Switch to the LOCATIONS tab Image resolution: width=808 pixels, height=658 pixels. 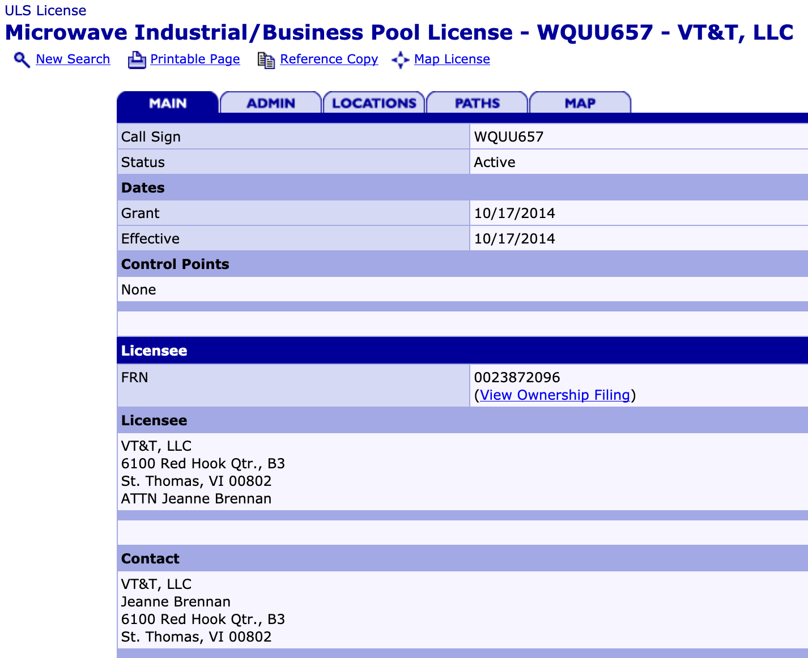pyautogui.click(x=374, y=103)
